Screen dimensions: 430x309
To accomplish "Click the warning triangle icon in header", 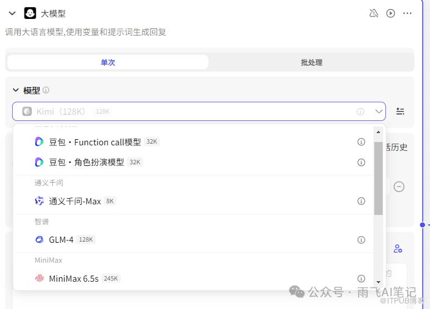I will pyautogui.click(x=374, y=13).
